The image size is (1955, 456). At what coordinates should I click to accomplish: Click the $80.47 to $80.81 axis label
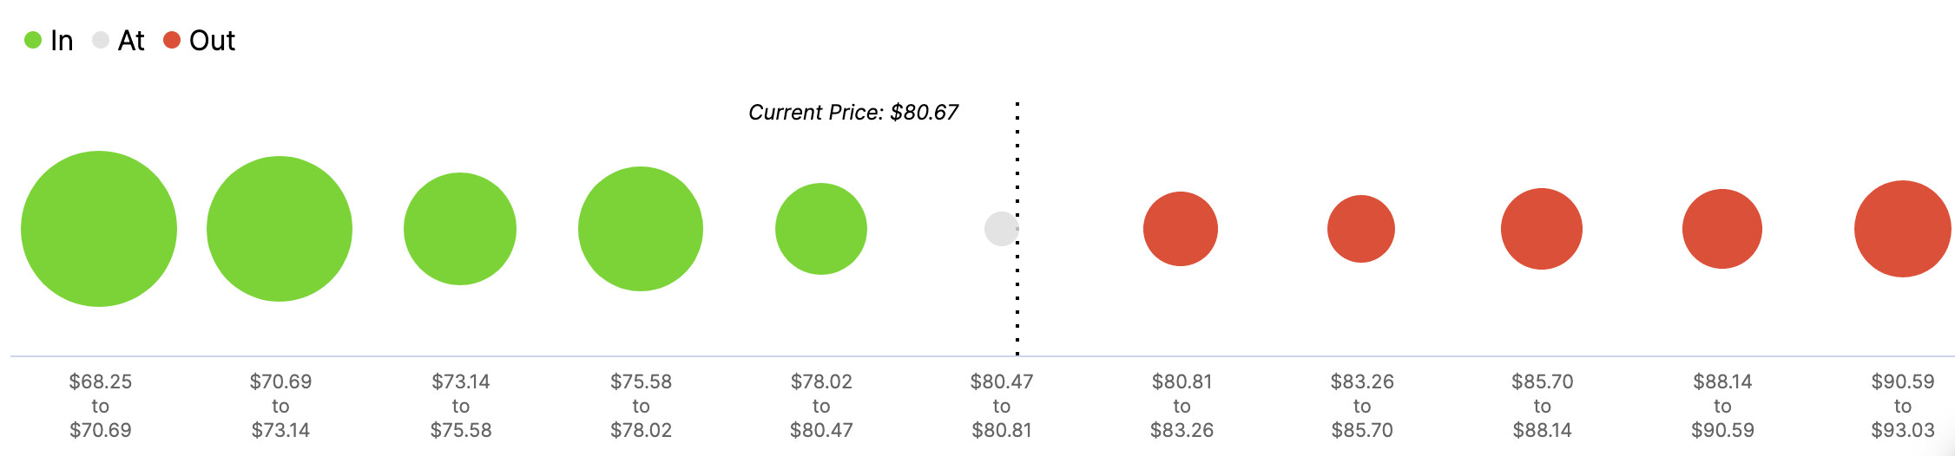[1002, 406]
